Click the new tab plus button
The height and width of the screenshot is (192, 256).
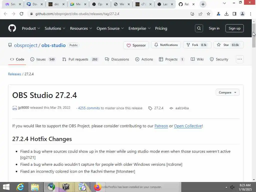coord(203,4)
